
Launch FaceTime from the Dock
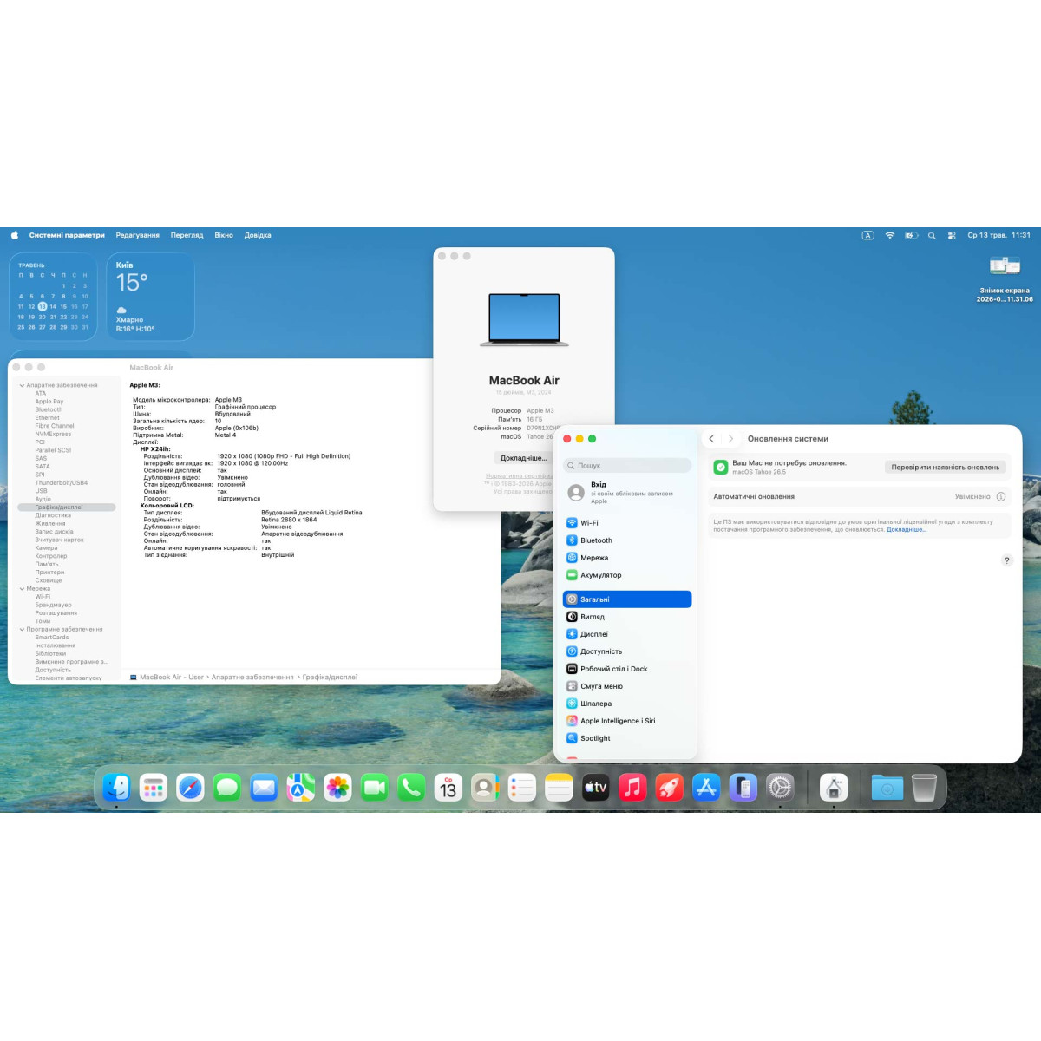tap(375, 788)
